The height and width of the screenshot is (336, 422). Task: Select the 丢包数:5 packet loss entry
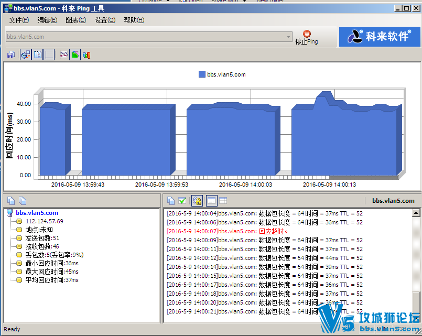(55, 254)
